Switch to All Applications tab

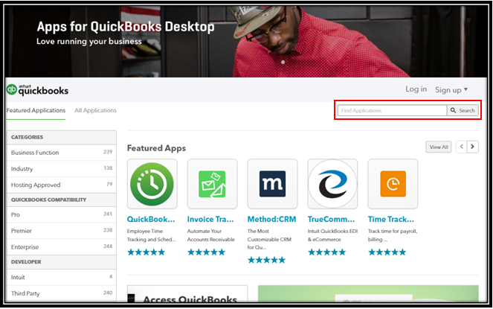96,110
